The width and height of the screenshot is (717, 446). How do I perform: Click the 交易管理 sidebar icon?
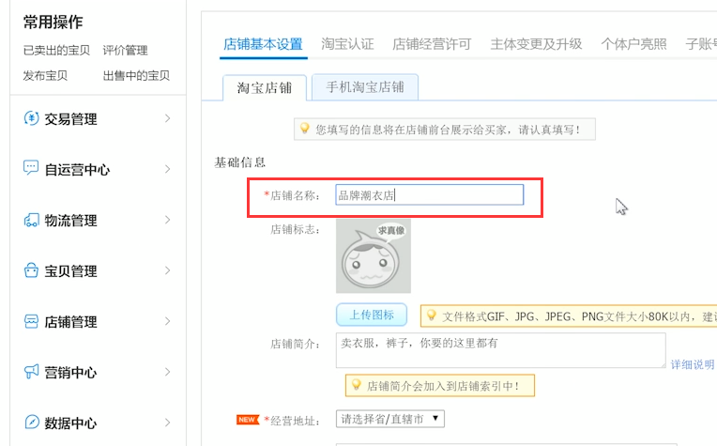point(31,118)
